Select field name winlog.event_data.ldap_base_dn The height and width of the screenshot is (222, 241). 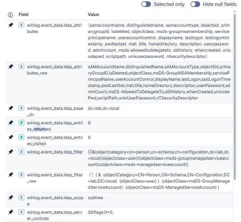point(55,112)
